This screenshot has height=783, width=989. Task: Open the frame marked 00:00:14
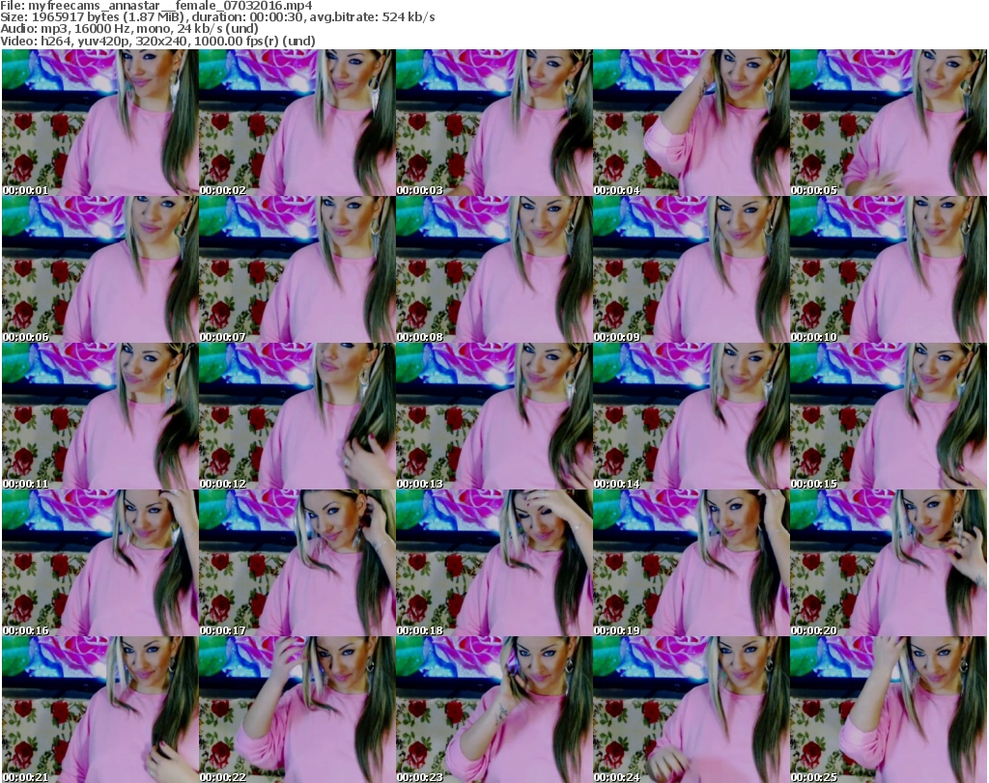click(x=692, y=416)
